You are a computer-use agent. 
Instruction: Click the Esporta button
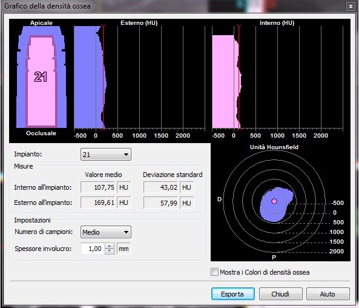click(233, 294)
